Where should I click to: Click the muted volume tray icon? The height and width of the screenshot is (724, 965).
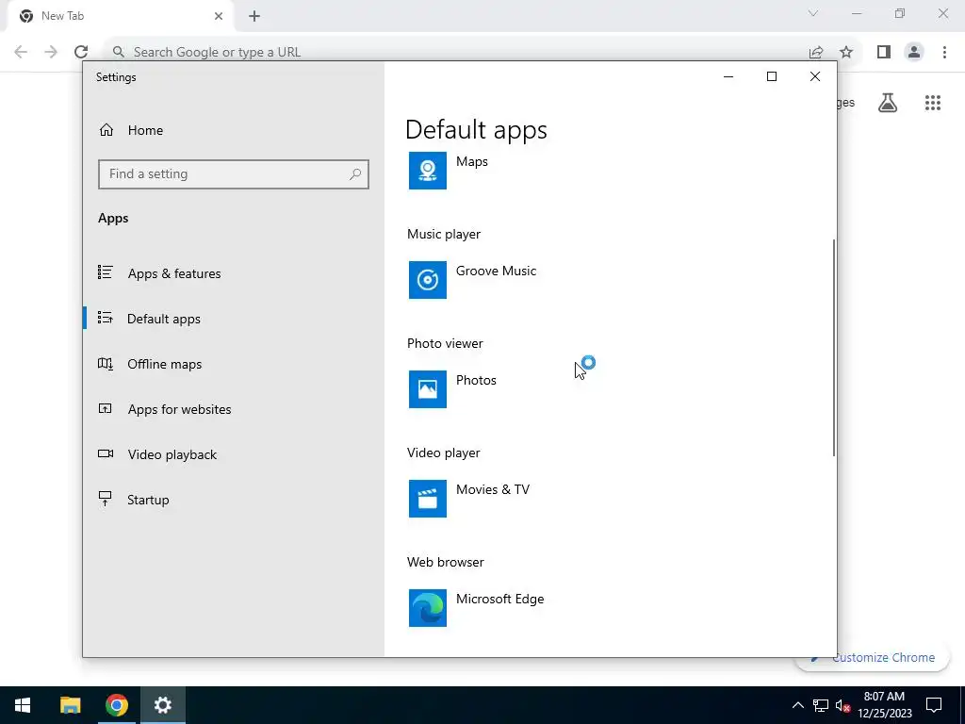[842, 705]
